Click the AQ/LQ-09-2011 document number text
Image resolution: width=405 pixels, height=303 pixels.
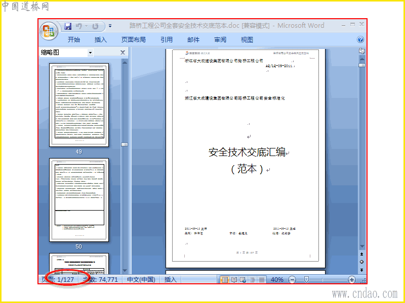[x=279, y=66]
